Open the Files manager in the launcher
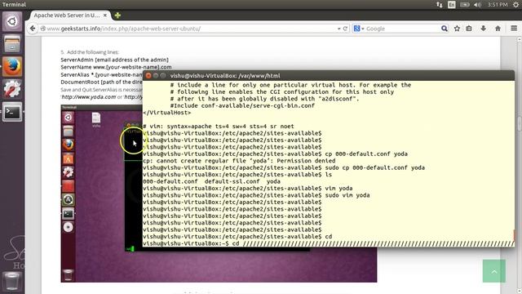 pyautogui.click(x=12, y=44)
